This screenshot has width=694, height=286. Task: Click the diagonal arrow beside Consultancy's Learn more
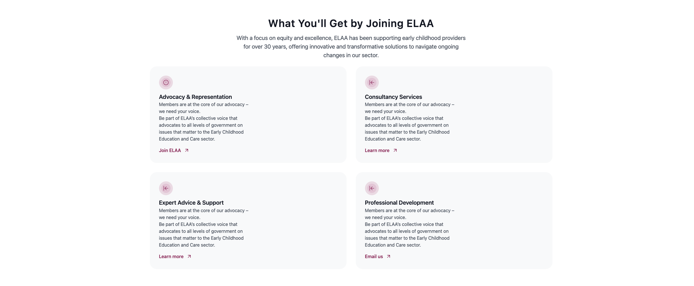click(x=395, y=150)
